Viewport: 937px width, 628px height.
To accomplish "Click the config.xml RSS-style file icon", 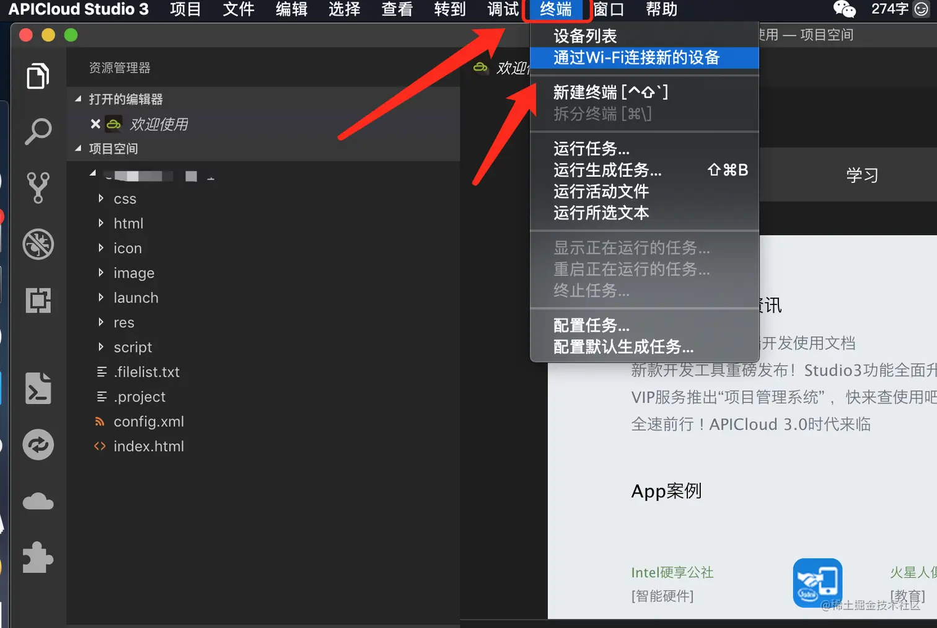I will point(99,422).
